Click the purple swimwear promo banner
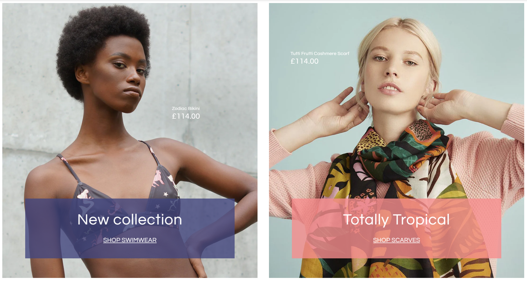The height and width of the screenshot is (281, 527). click(x=130, y=228)
